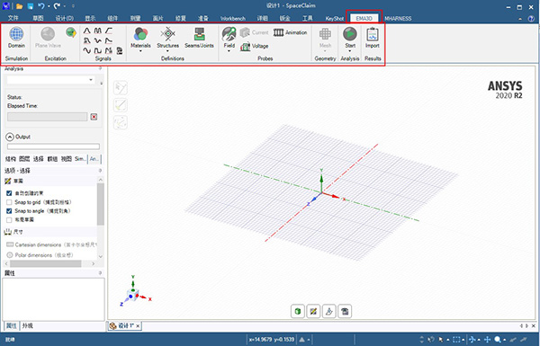The width and height of the screenshot is (540, 346).
Task: Click the Voltage probe icon
Action: click(x=245, y=46)
